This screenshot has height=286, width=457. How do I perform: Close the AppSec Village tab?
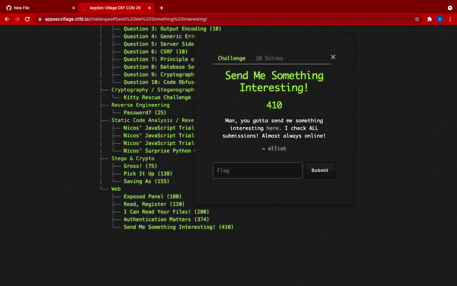pos(149,8)
